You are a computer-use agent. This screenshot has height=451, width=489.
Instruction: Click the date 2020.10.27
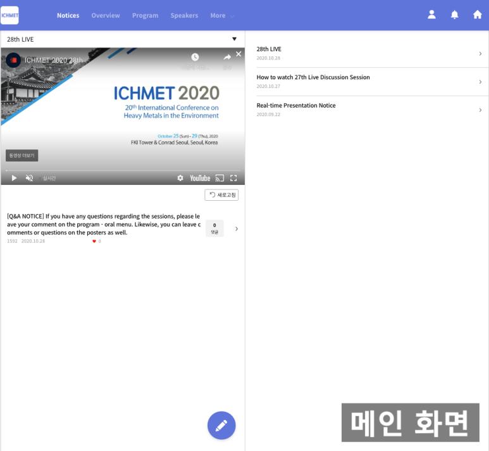click(268, 86)
